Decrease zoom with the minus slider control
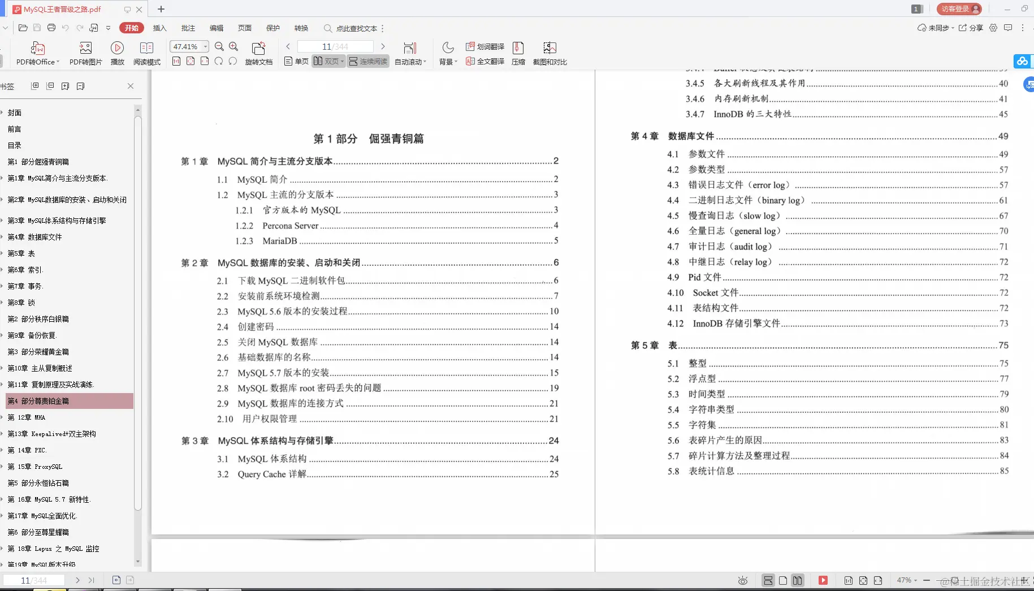1034x591 pixels. pos(927,580)
